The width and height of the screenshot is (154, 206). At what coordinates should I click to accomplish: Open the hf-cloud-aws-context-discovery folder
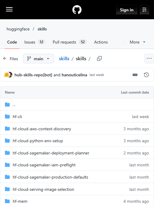pos(42,129)
